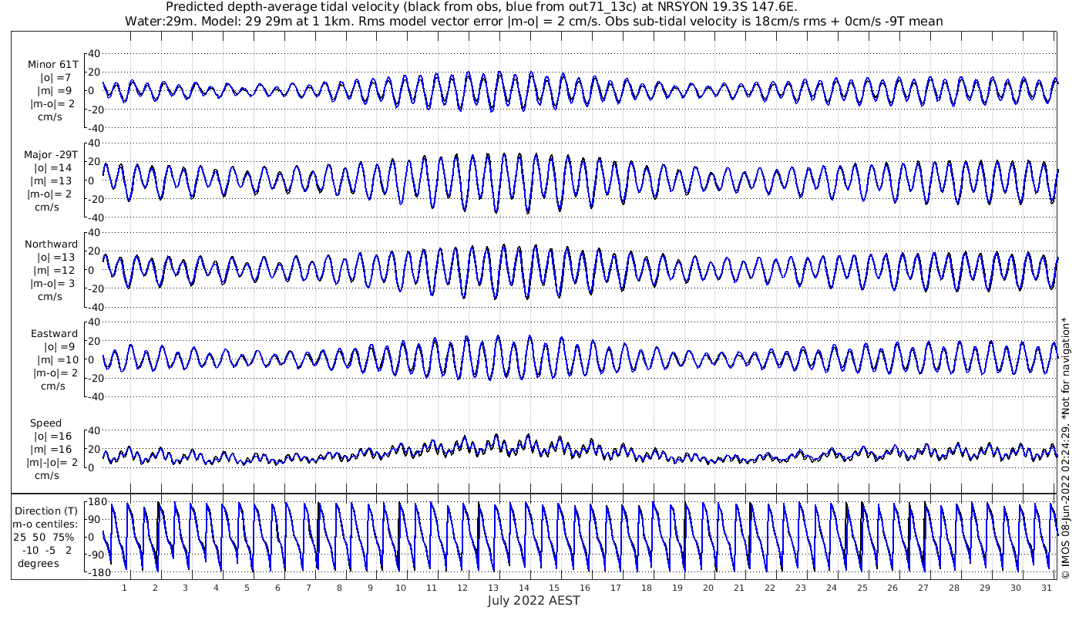Click the 40 tick of the Minor panel
Viewport: 1079px width, 617px height.
[x=96, y=53]
